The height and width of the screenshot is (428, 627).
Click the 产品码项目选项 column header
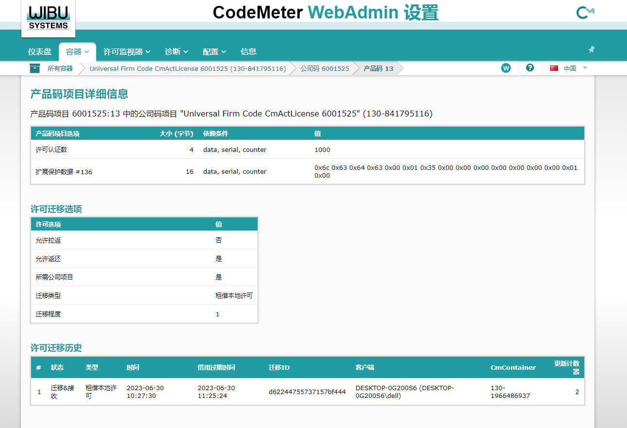58,133
